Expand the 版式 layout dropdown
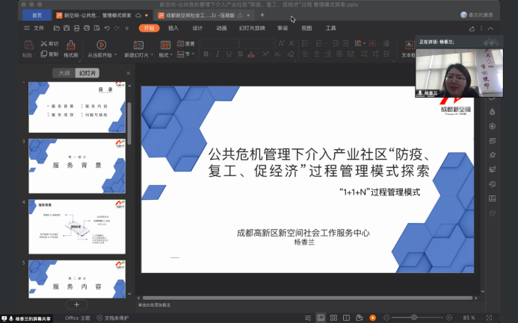This screenshot has width=518, height=323. [x=165, y=54]
